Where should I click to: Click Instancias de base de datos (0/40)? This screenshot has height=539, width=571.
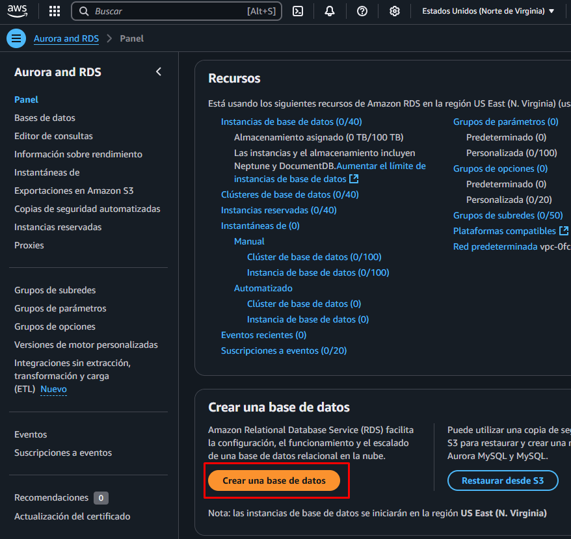tap(291, 122)
